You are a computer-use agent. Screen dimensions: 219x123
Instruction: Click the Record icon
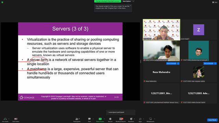point(110,119)
